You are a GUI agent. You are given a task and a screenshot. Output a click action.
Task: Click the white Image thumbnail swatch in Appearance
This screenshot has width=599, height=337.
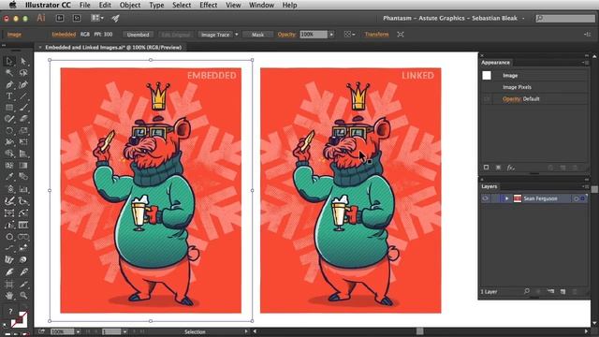(x=487, y=76)
